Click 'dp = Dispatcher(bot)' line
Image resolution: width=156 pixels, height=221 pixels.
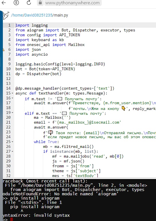pyautogui.click(x=38, y=74)
